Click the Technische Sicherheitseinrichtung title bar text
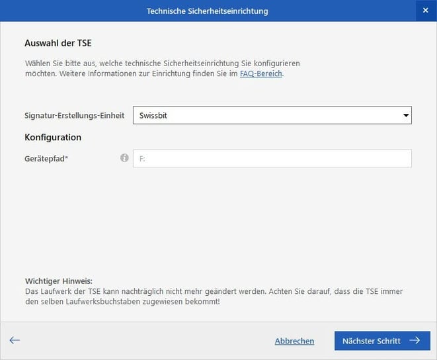 [207, 11]
